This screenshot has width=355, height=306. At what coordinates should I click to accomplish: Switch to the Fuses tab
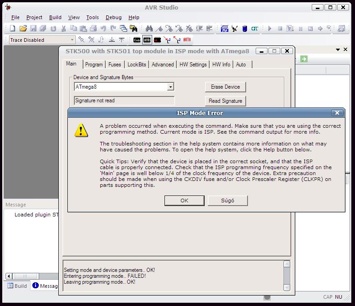[x=115, y=65]
